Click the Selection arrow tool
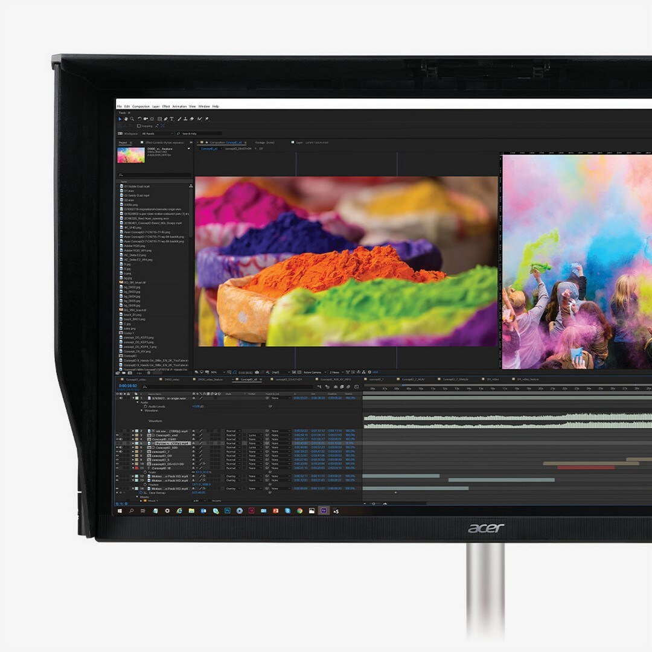 (x=120, y=119)
